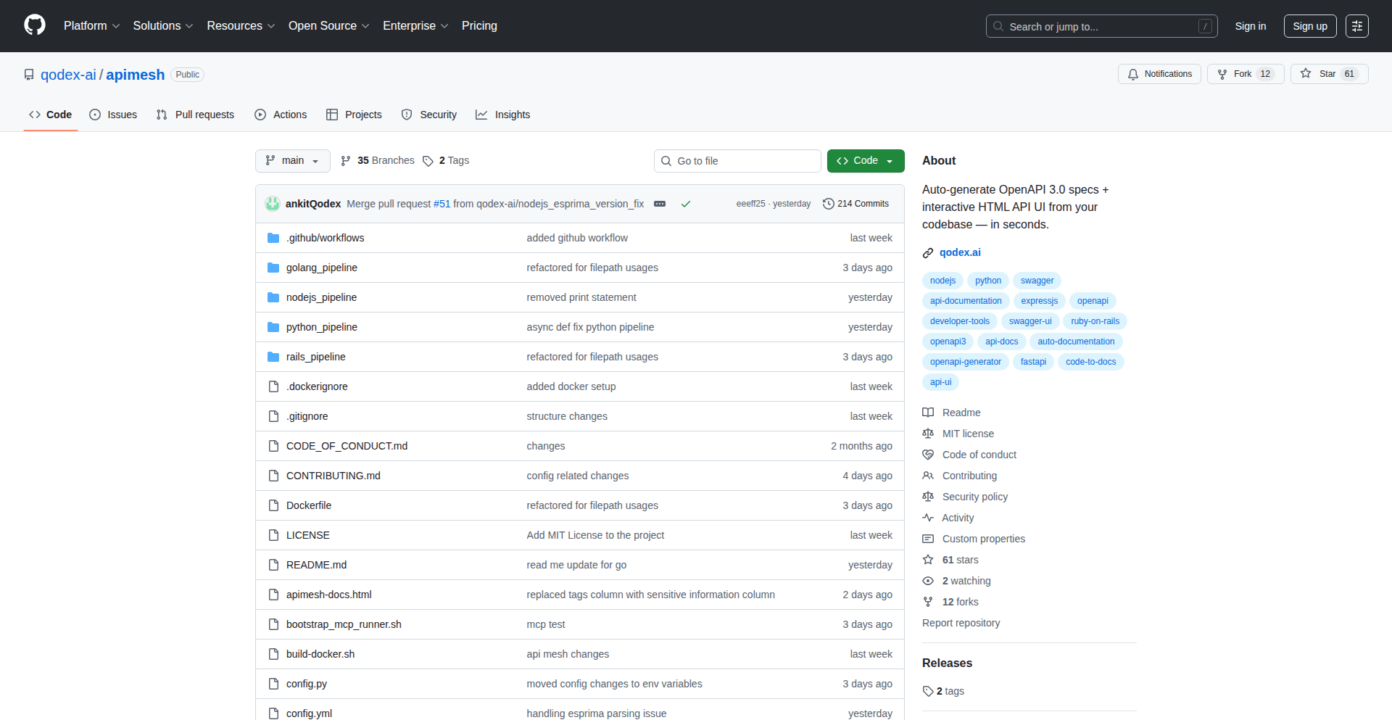Open the qodex.ai website link
Image resolution: width=1392 pixels, height=720 pixels.
959,252
